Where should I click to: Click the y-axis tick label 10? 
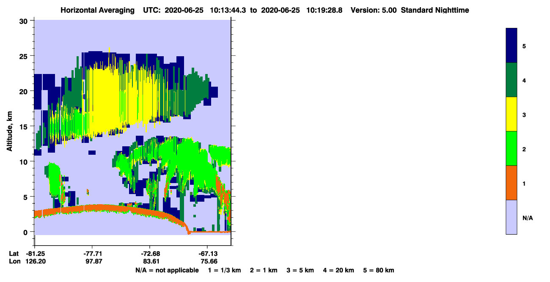pos(25,162)
